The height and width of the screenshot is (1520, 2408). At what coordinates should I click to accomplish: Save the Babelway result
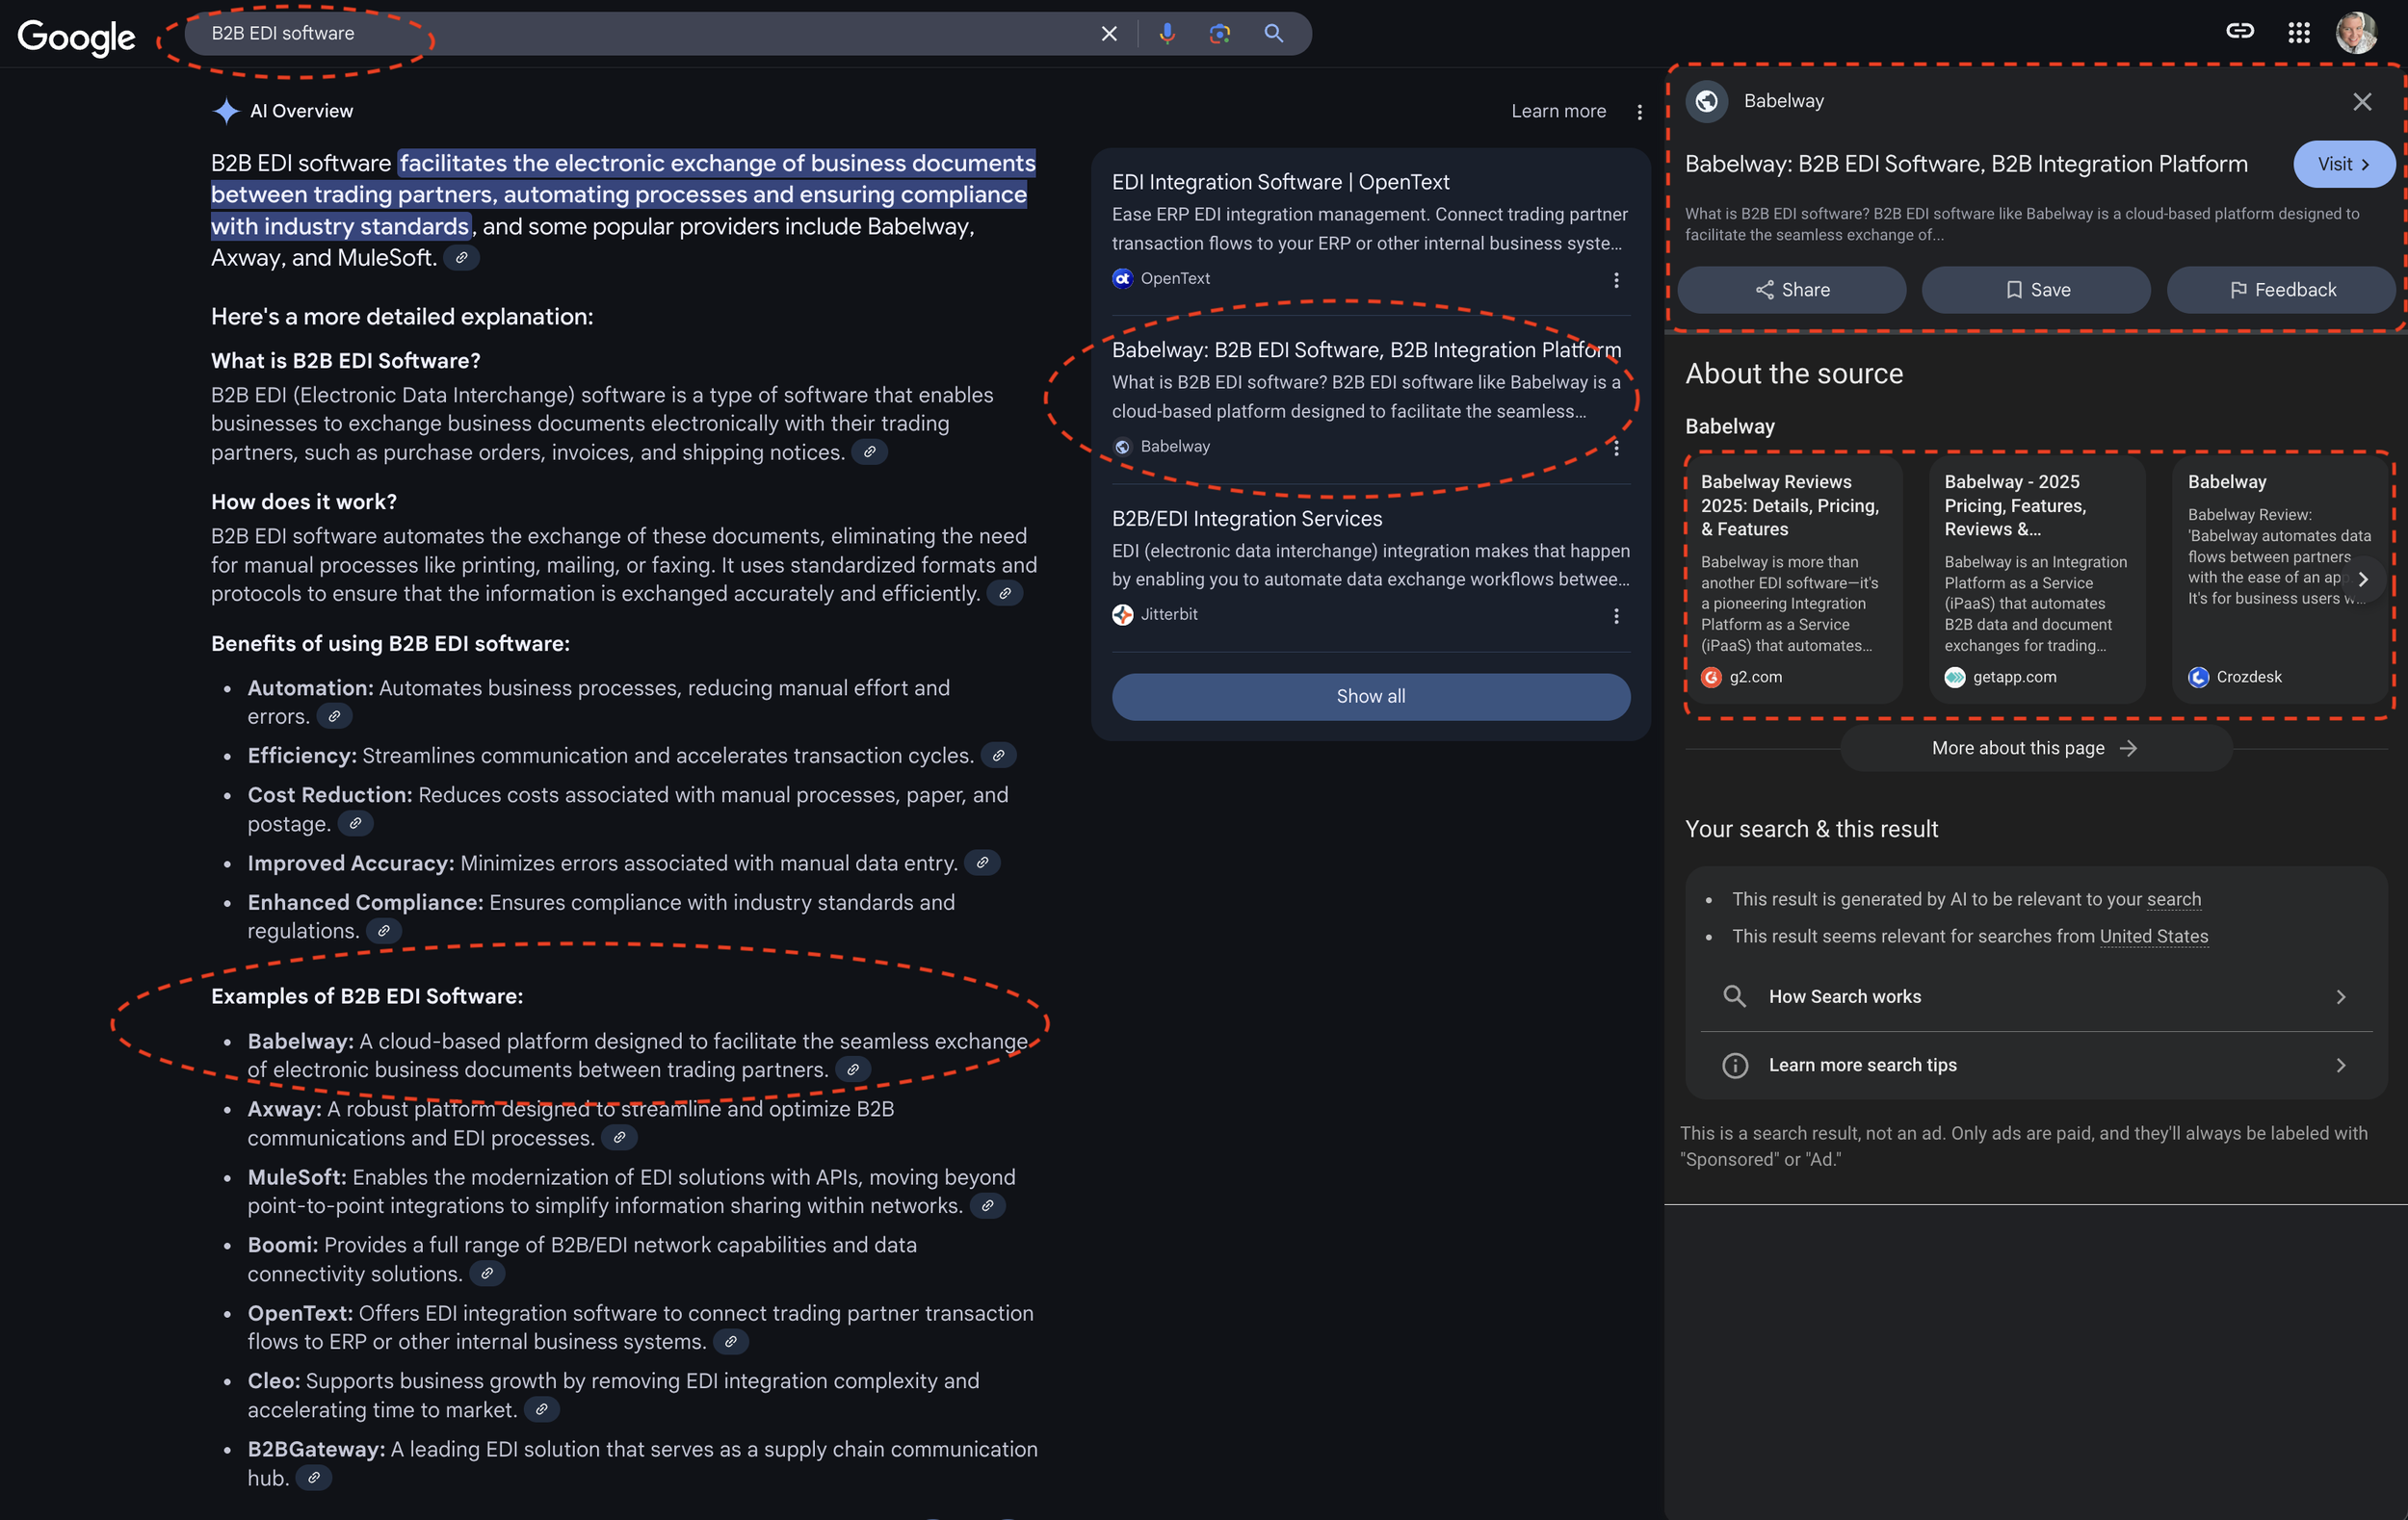2036,290
